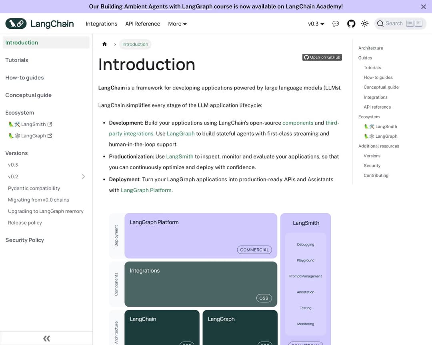Open the v0.3 version dropdown
Viewport: 432px width, 345px height.
click(x=316, y=24)
